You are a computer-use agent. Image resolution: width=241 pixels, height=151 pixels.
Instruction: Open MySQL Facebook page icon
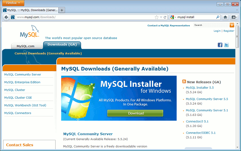click(220, 45)
